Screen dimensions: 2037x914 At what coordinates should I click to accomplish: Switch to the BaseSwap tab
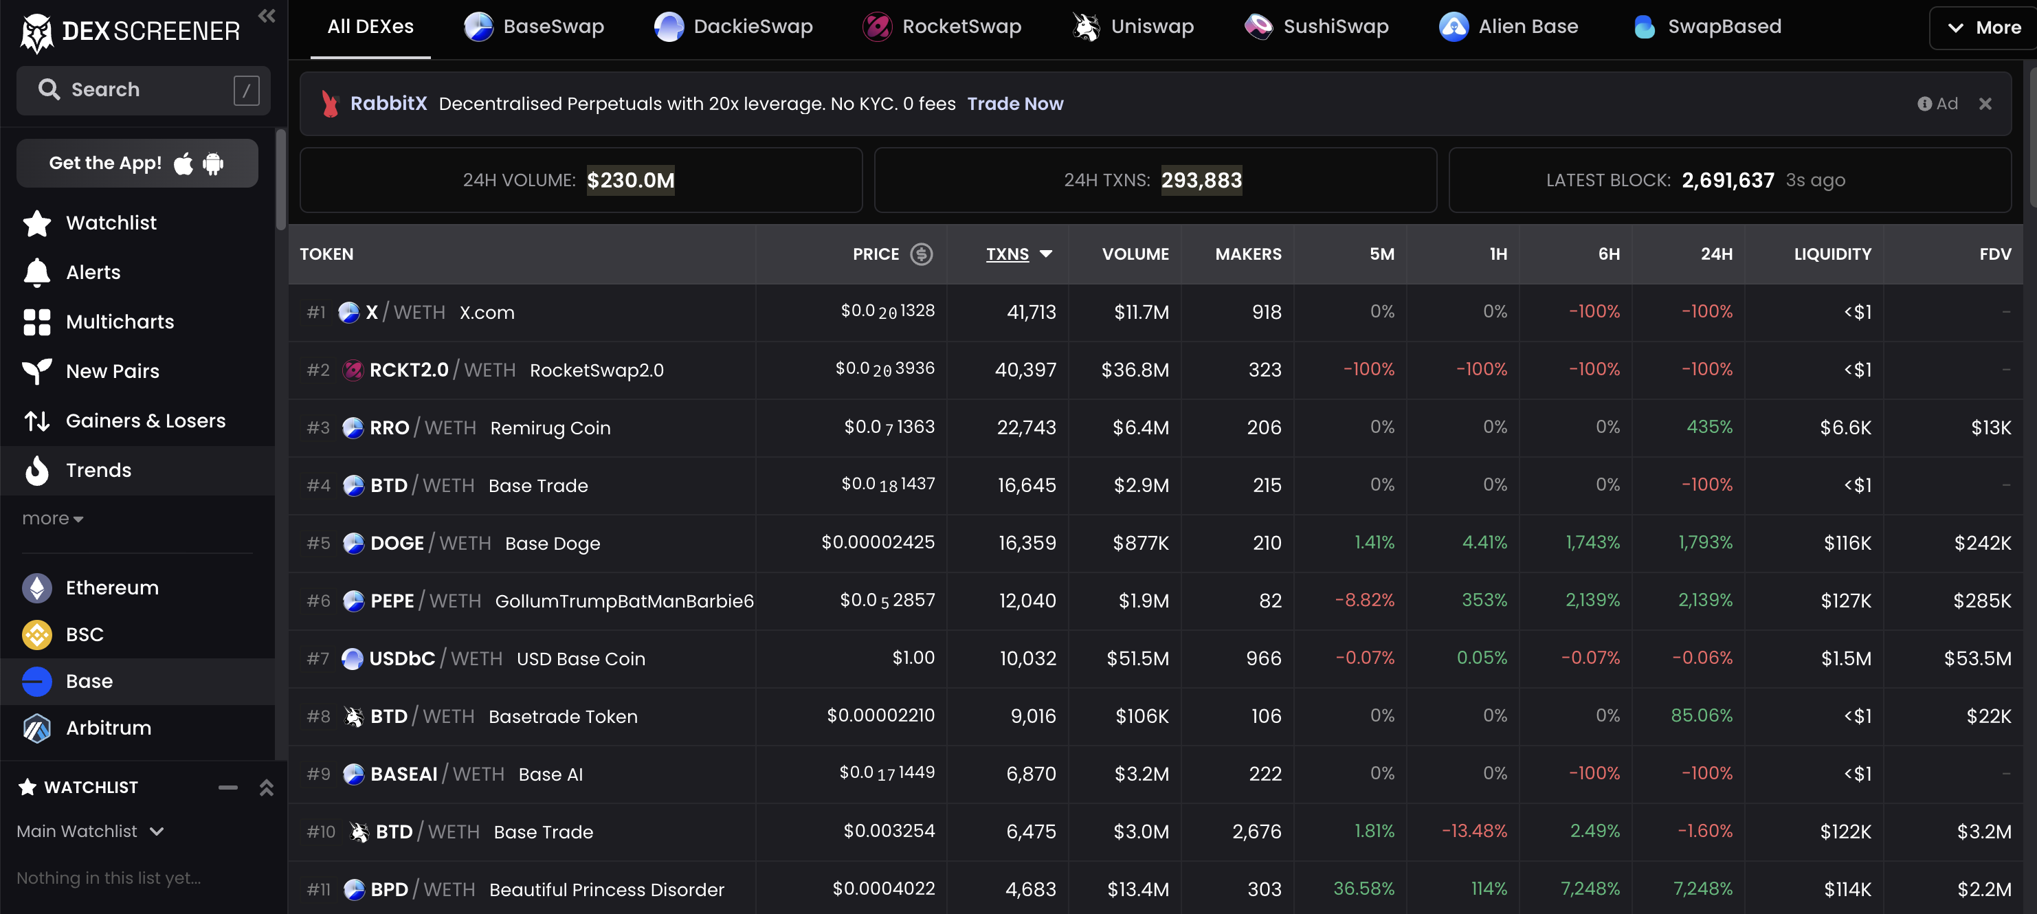534,27
